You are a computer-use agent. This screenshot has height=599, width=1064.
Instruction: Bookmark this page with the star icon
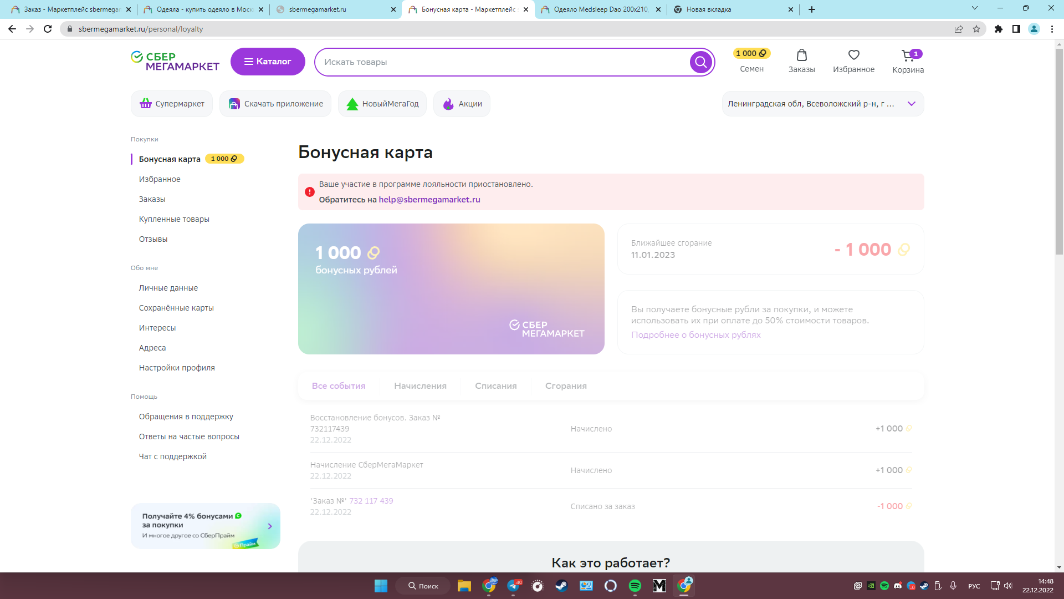pos(976,29)
